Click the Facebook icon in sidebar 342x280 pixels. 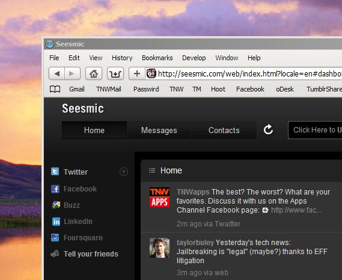point(55,189)
